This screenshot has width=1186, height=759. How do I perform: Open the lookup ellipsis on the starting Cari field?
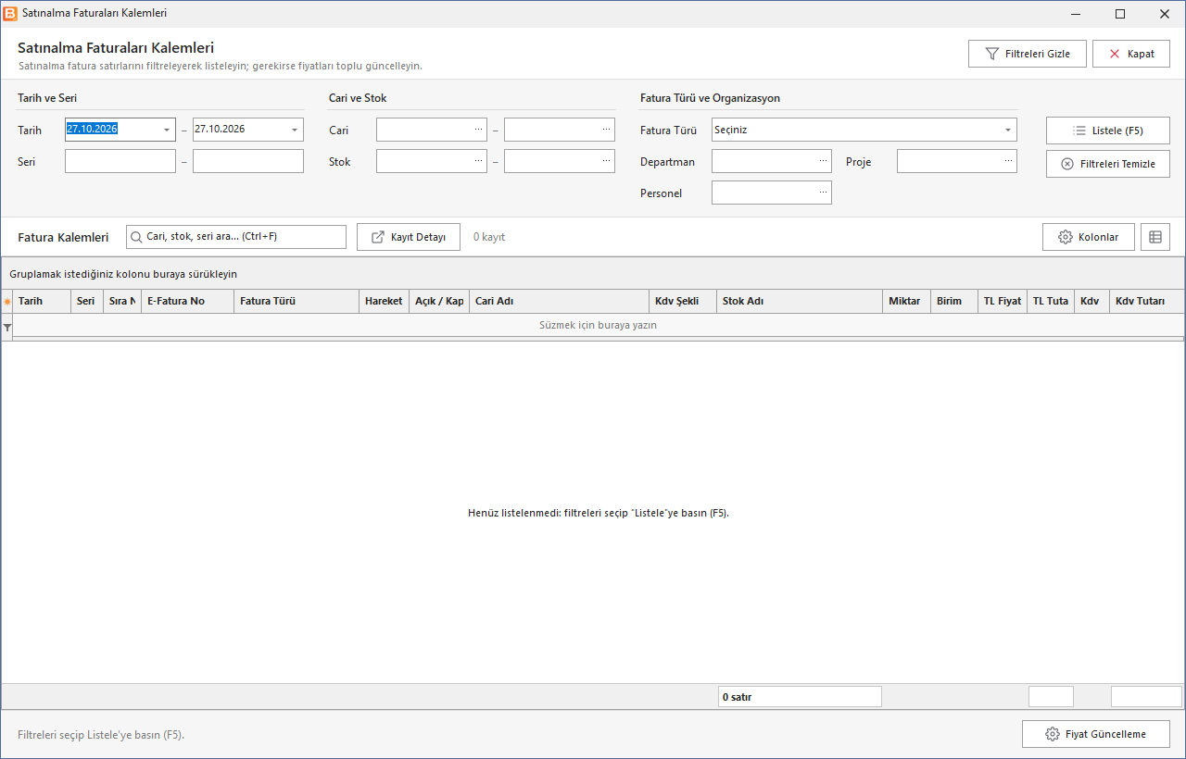point(478,130)
